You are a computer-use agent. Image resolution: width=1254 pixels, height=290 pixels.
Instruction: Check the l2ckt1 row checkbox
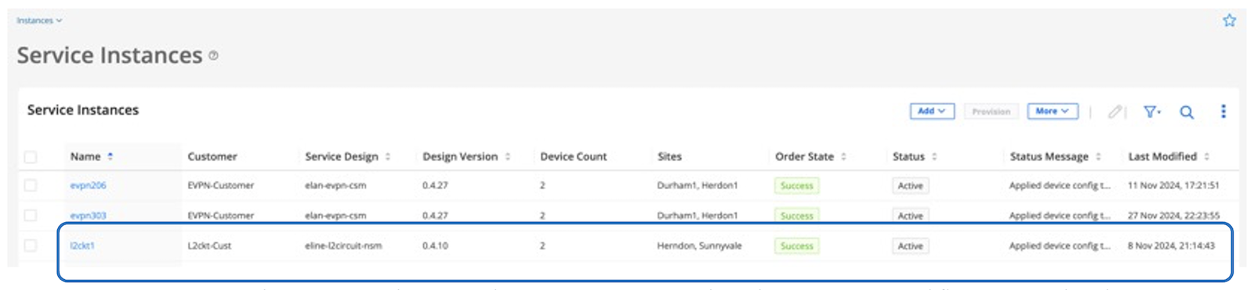click(31, 245)
